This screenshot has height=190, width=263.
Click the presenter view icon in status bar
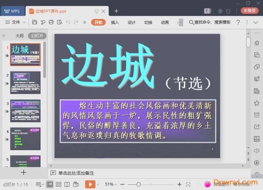click(x=76, y=184)
